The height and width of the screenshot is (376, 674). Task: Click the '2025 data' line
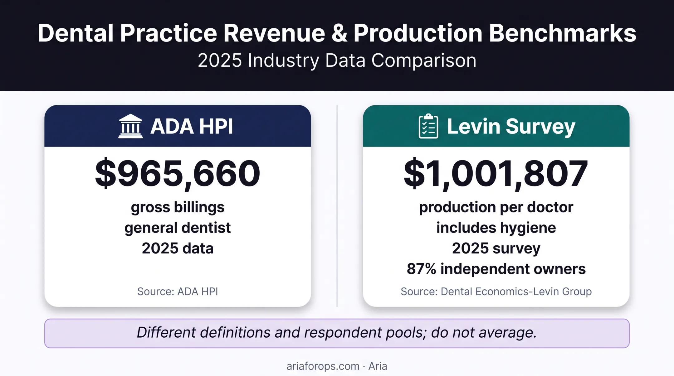pos(178,248)
